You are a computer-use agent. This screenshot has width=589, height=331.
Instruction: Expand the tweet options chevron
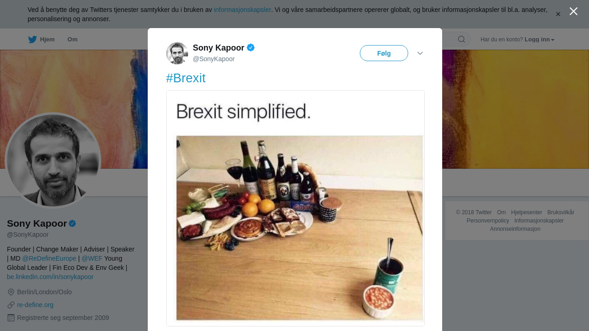coord(420,53)
